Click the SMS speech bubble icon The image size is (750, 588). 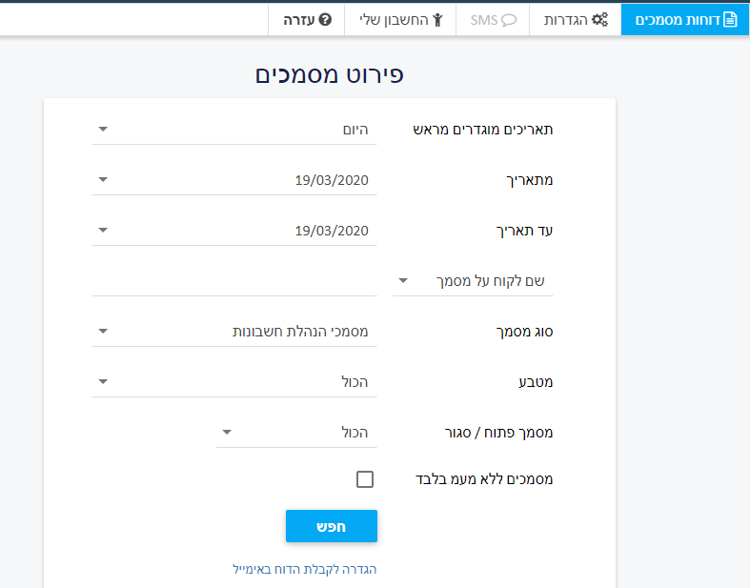tap(509, 20)
